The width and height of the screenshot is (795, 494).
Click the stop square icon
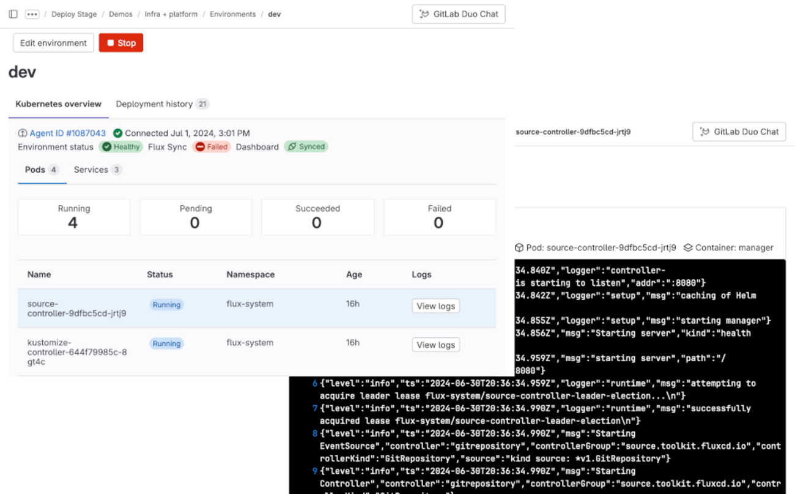click(x=111, y=43)
